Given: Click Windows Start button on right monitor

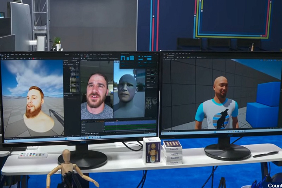Looking at the screenshot, I should tap(215, 132).
